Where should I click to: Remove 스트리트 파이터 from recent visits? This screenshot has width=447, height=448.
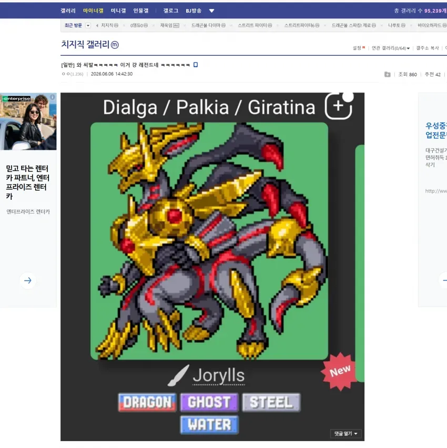point(278,25)
